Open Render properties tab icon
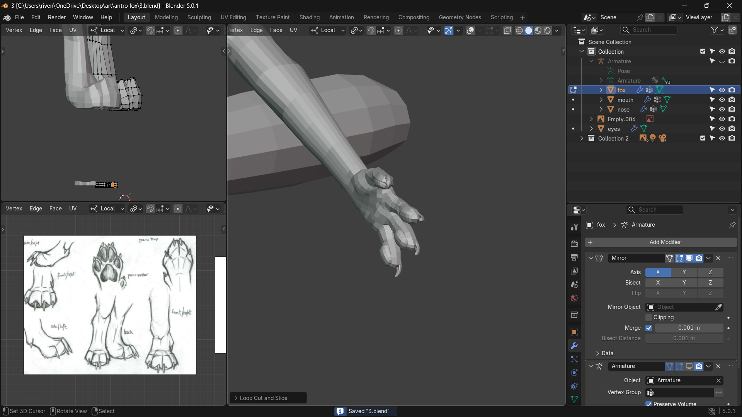This screenshot has width=742, height=417. [x=574, y=244]
